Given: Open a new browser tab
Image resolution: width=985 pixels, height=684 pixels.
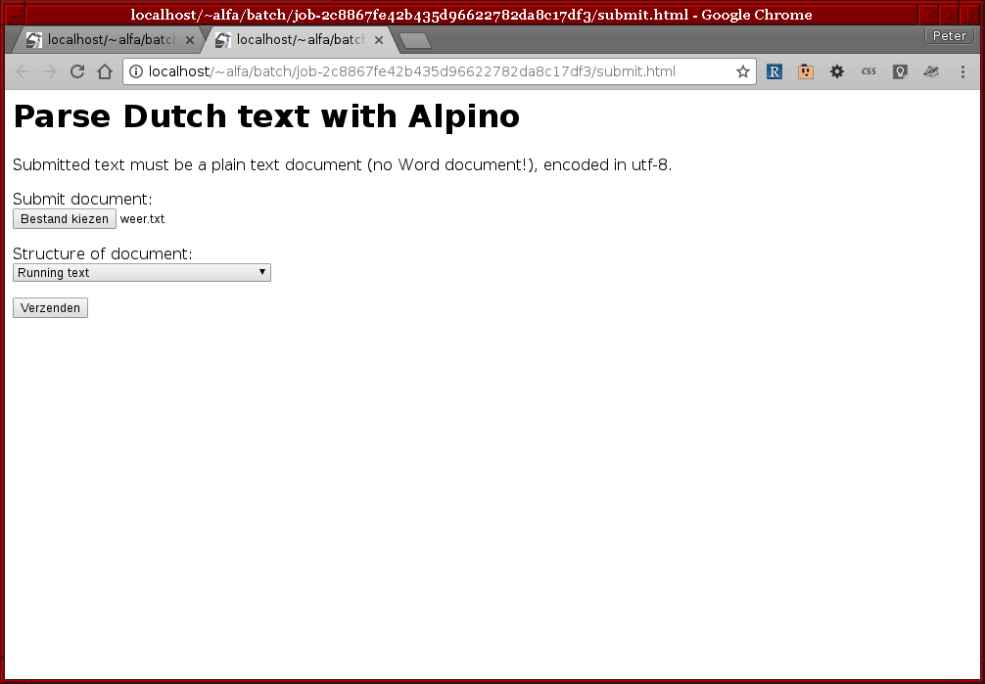Looking at the screenshot, I should pos(414,41).
